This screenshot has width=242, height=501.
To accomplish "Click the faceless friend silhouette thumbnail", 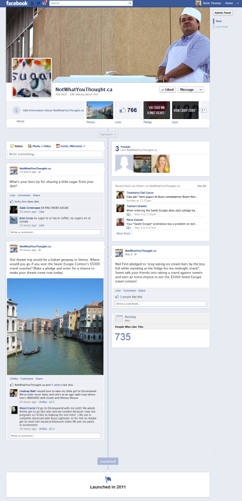I will 124,164.
